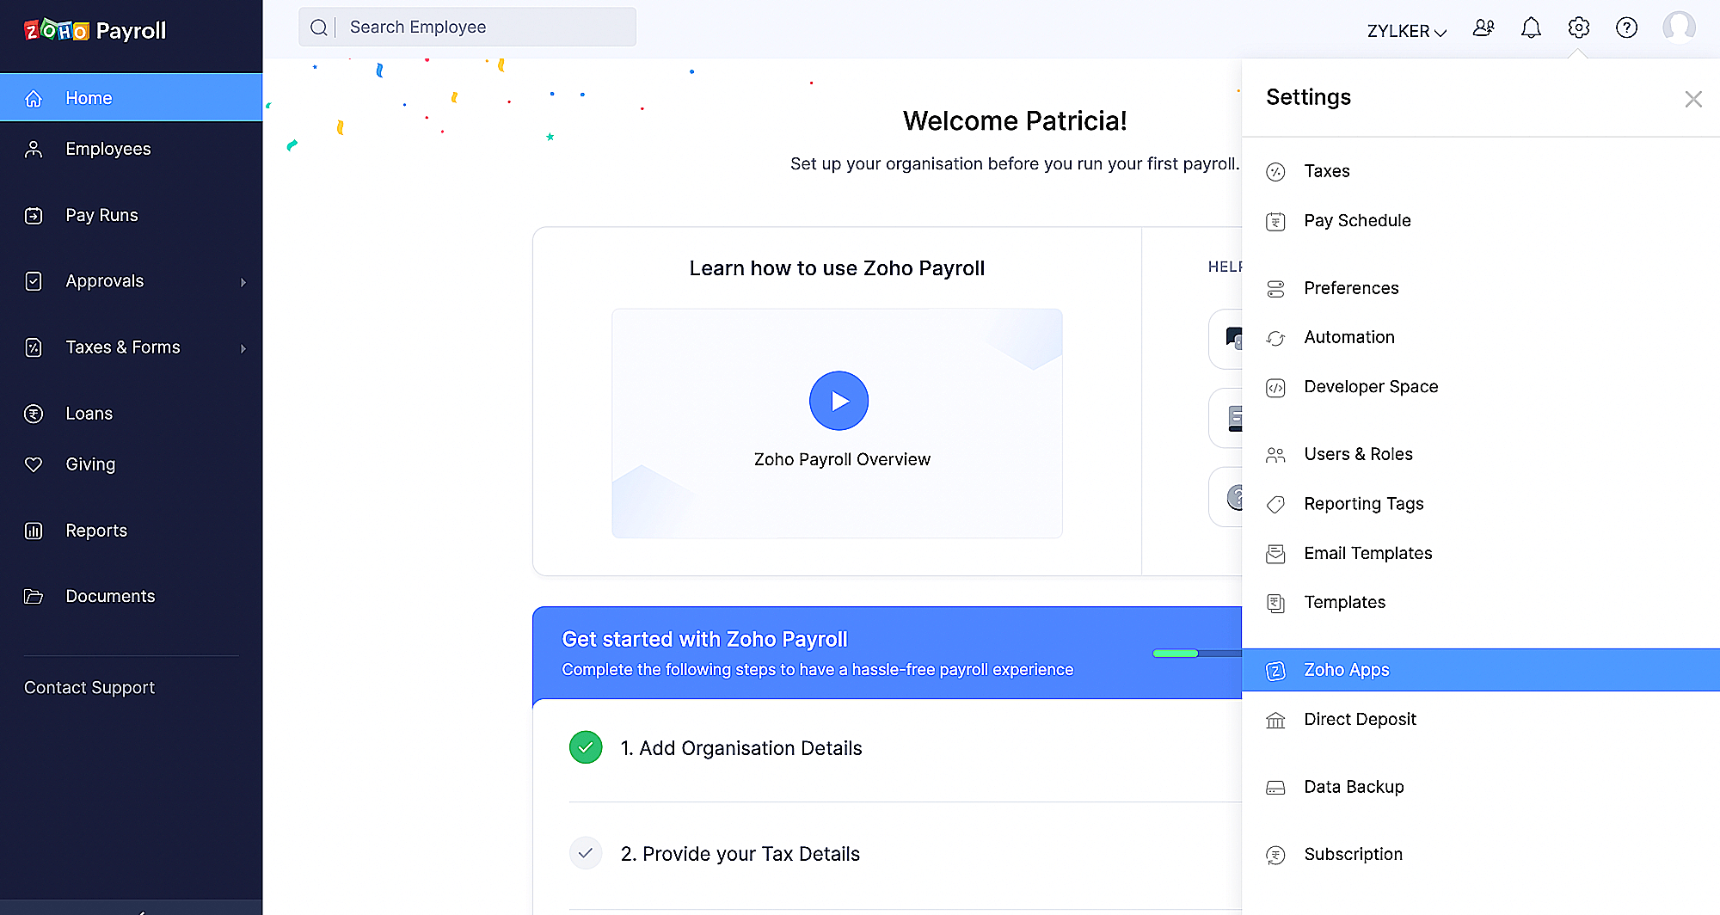The image size is (1720, 915).
Task: Click the help question mark icon
Action: pyautogui.click(x=1626, y=28)
